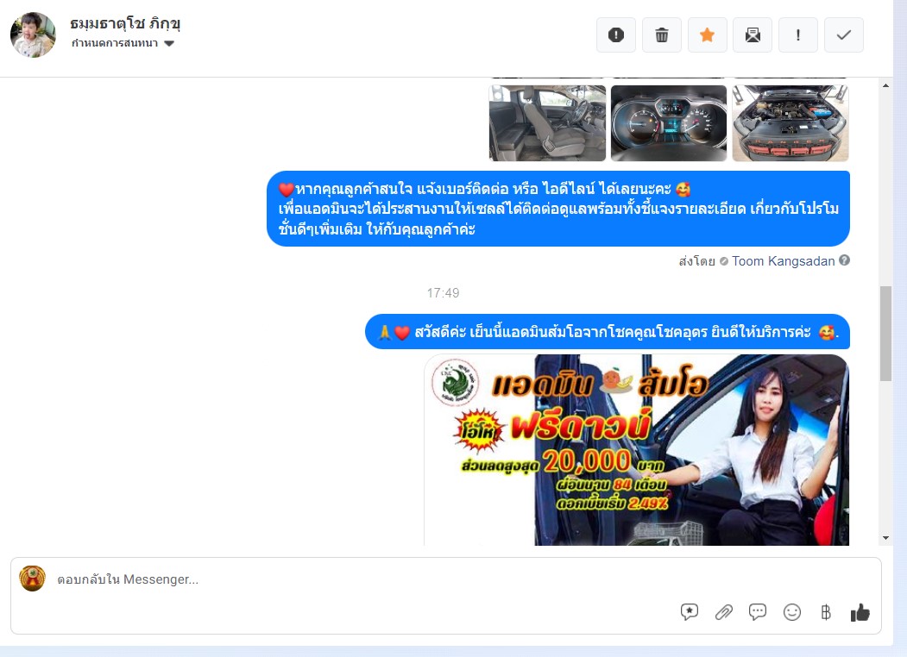
Task: Delete conversation with trash icon
Action: (662, 35)
